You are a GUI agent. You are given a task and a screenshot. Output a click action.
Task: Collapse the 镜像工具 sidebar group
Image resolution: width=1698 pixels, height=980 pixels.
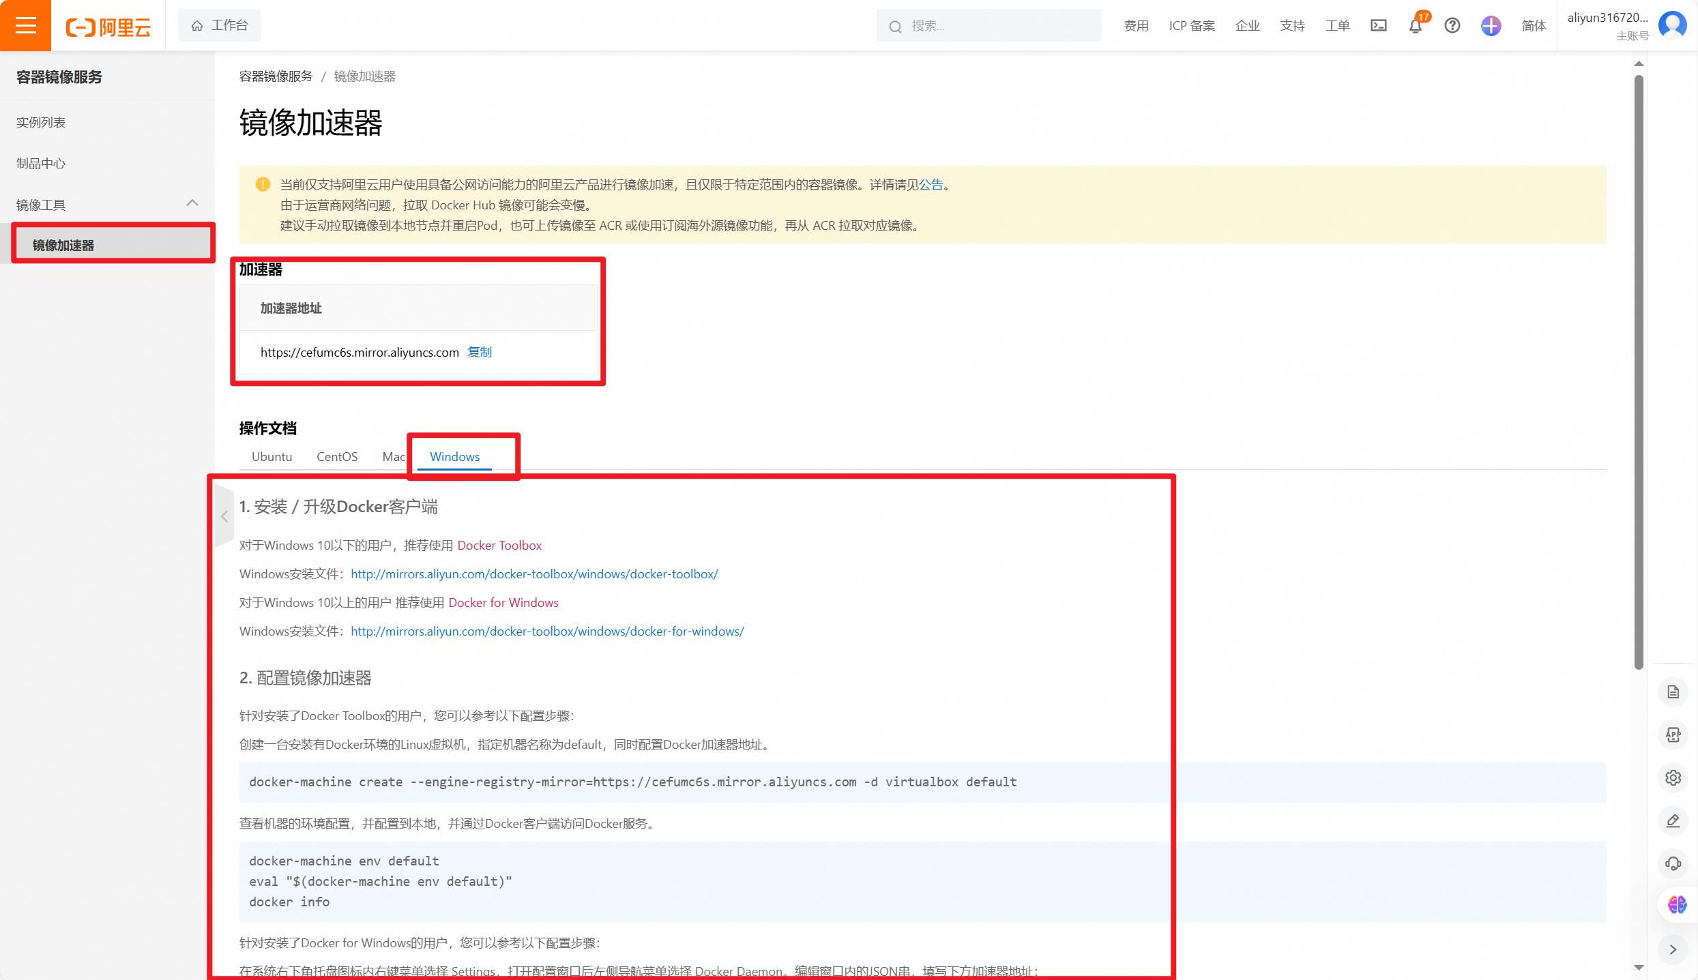pos(192,203)
